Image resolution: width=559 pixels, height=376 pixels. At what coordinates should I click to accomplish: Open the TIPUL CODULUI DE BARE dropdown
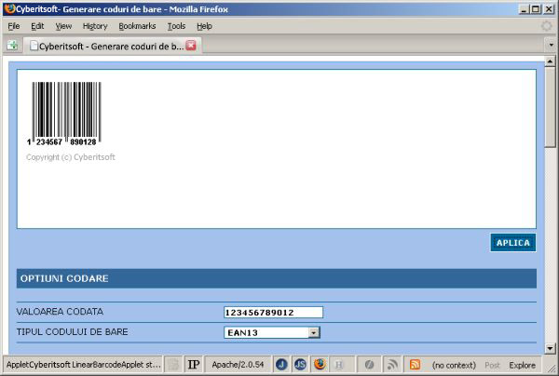coord(272,332)
